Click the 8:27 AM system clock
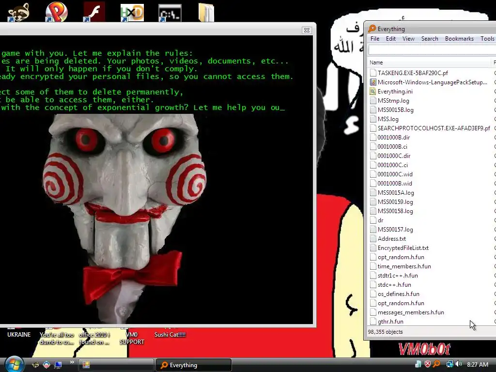The width and height of the screenshot is (496, 372). [477, 364]
